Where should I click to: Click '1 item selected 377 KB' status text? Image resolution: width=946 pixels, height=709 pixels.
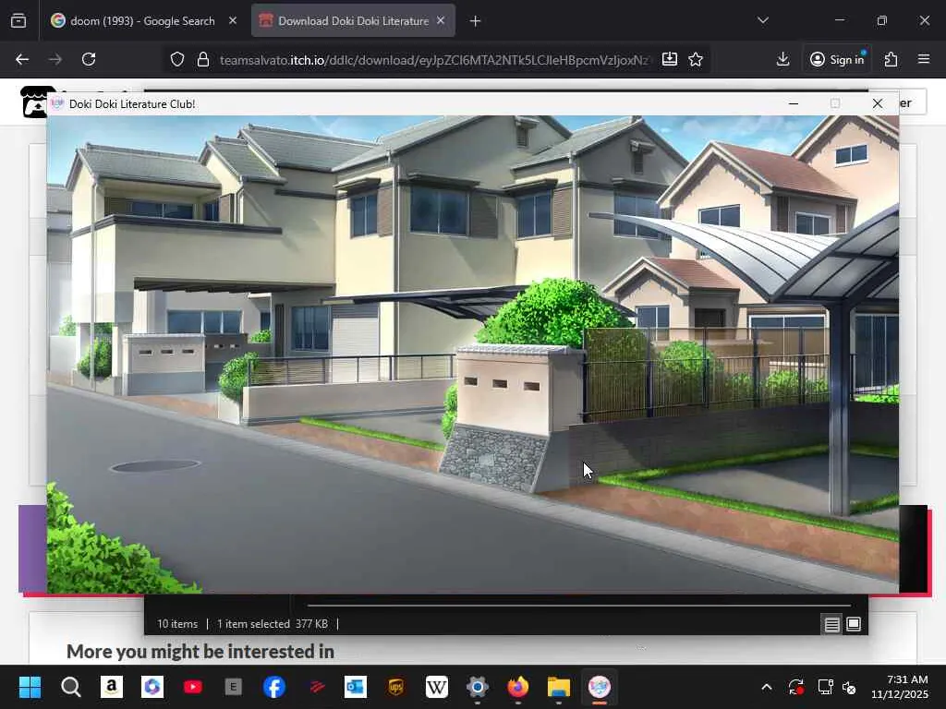[273, 624]
